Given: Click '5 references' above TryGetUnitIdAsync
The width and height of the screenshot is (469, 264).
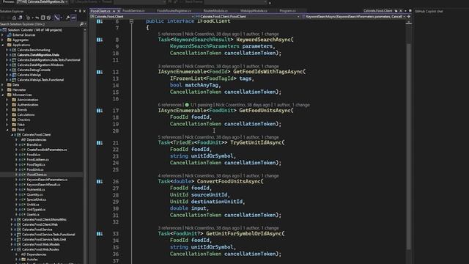Looking at the screenshot, I should pyautogui.click(x=169, y=137).
